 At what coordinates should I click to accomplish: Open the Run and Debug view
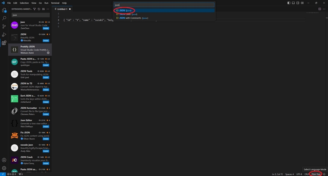(x=4, y=35)
